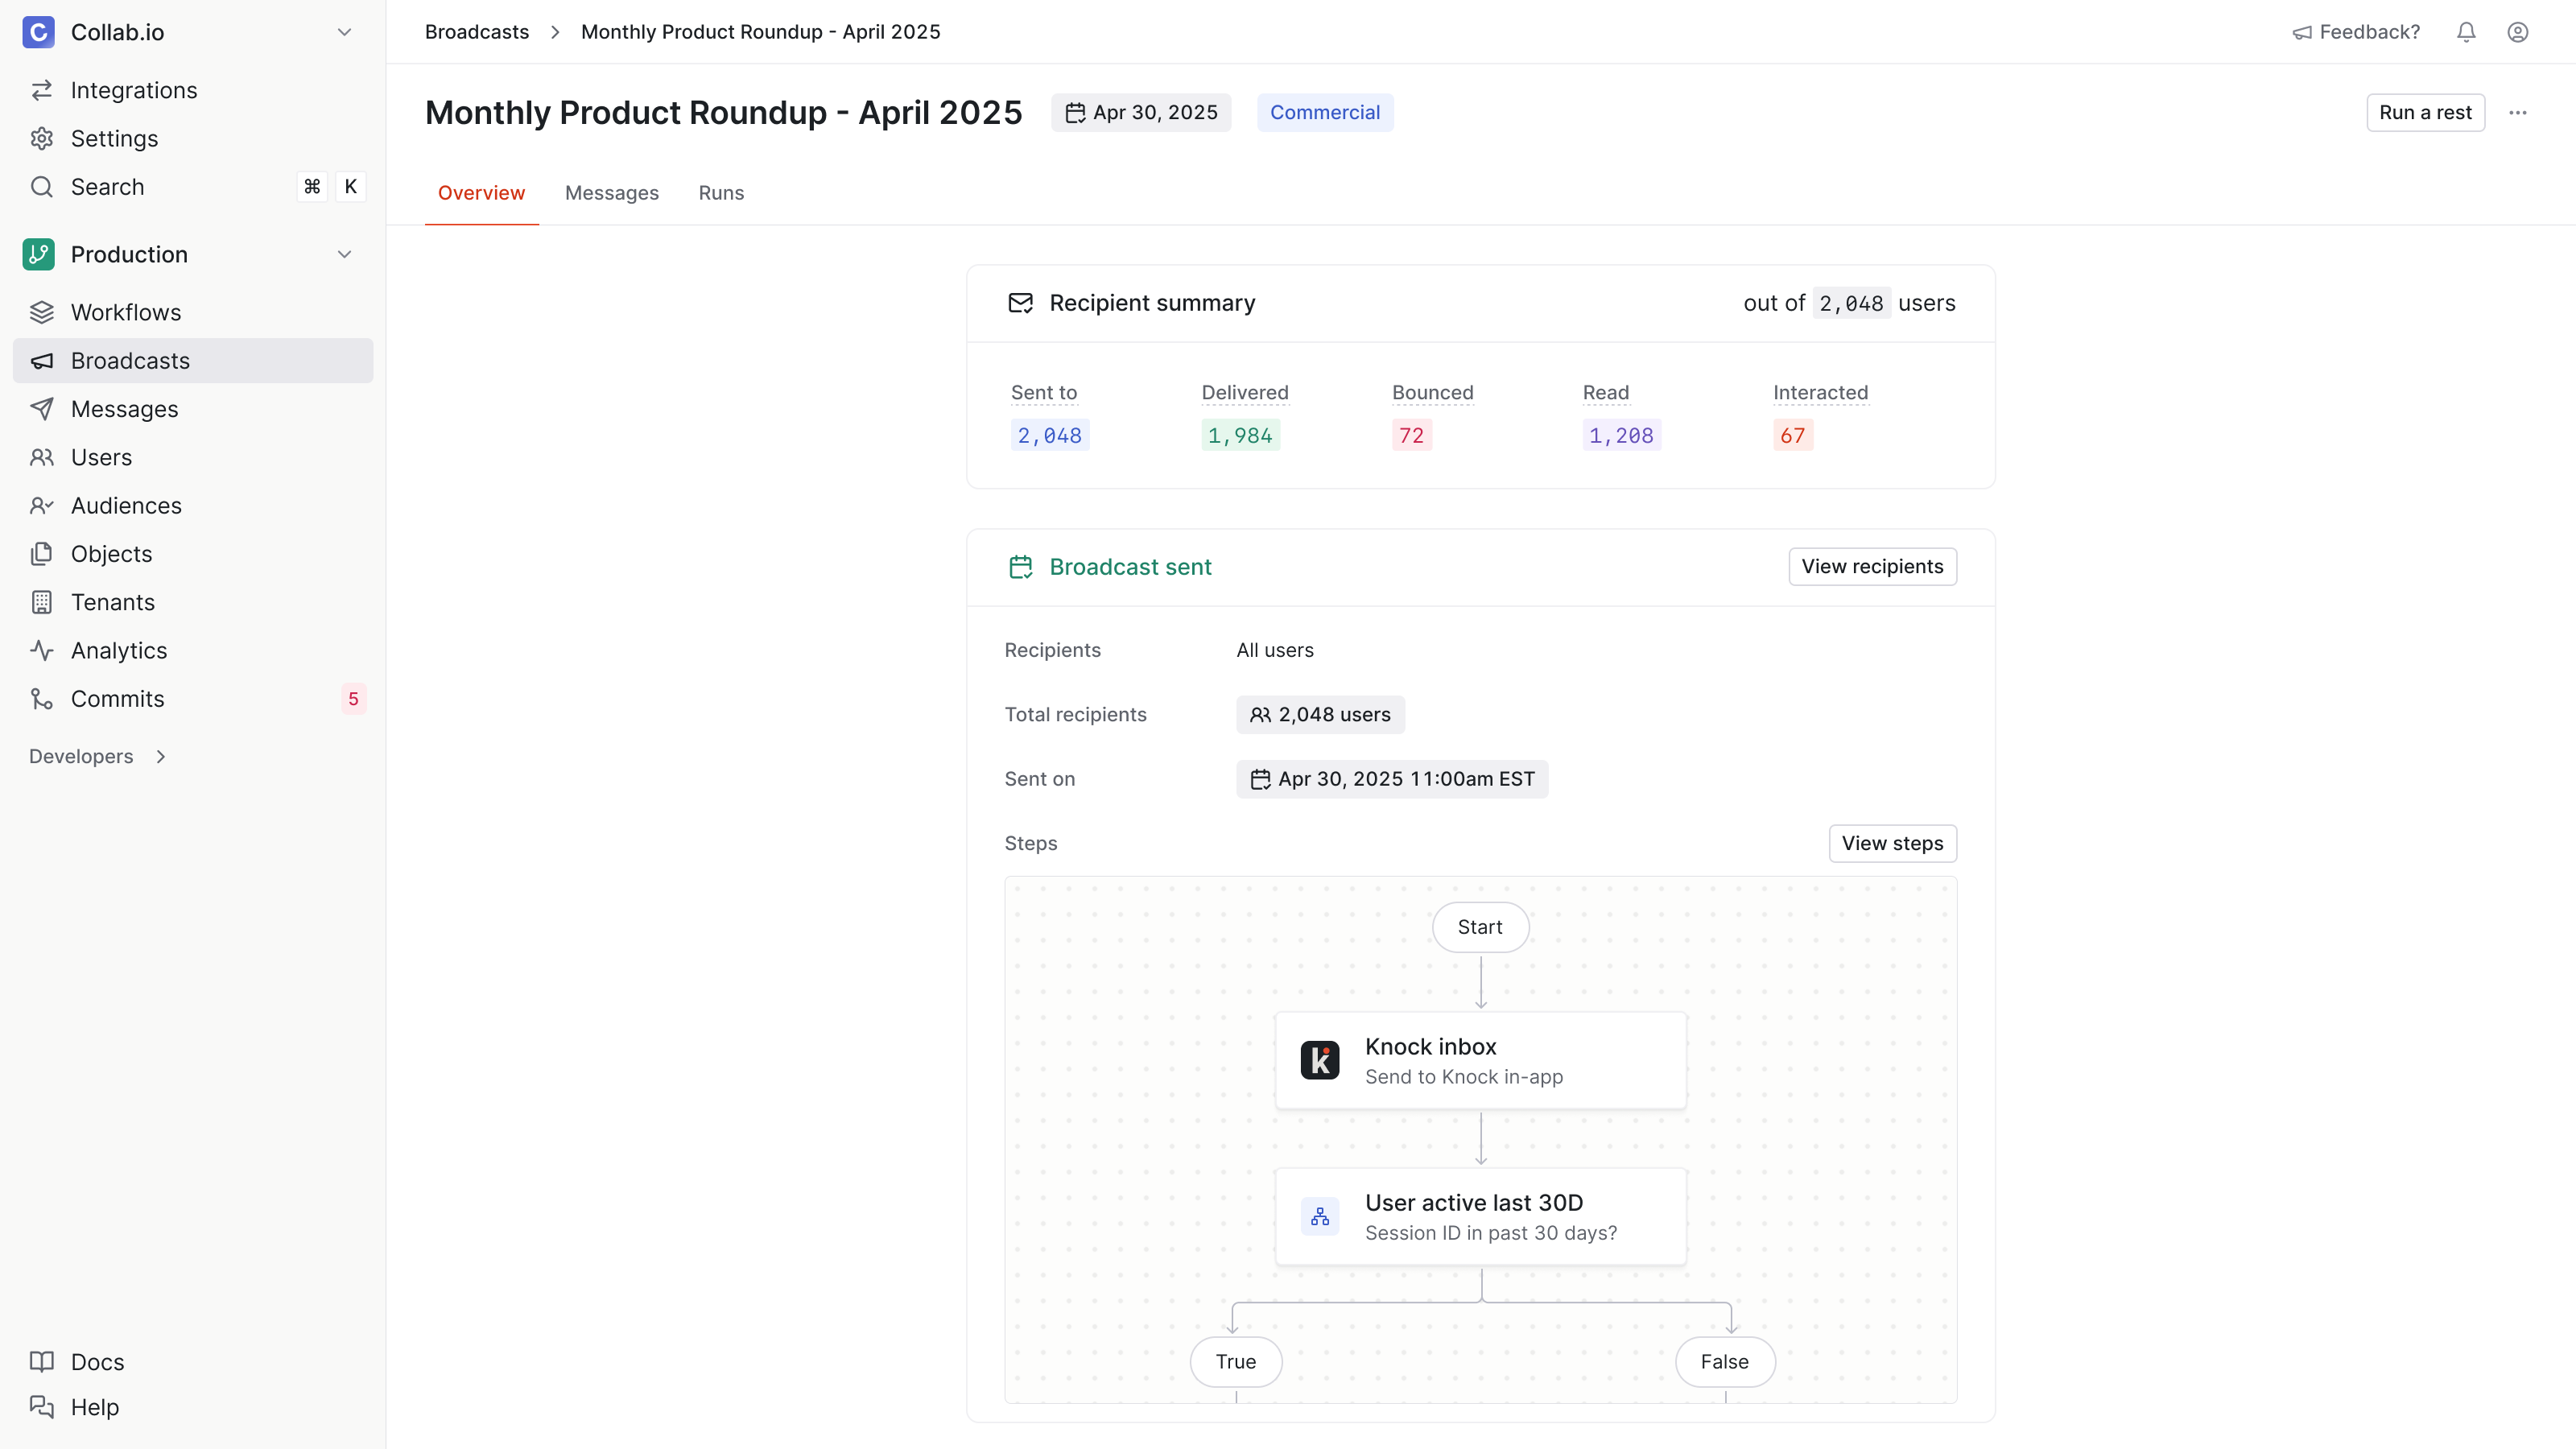Select the Workflows icon in the sidebar
This screenshot has width=2576, height=1449.
pos(42,312)
